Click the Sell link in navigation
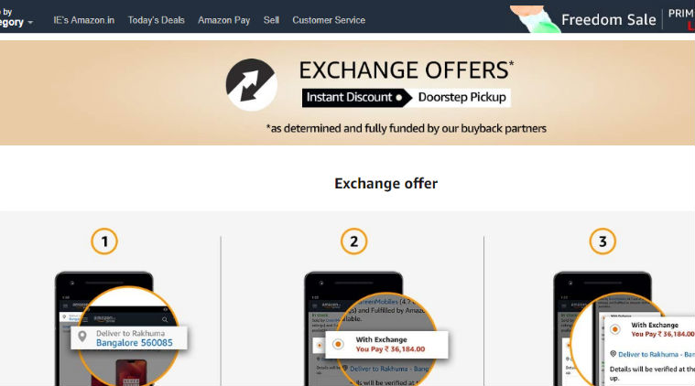The width and height of the screenshot is (695, 386). [x=271, y=20]
